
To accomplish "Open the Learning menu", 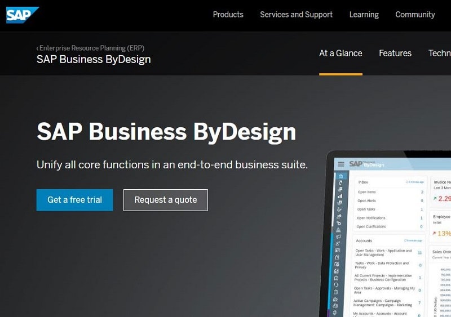I will click(364, 15).
